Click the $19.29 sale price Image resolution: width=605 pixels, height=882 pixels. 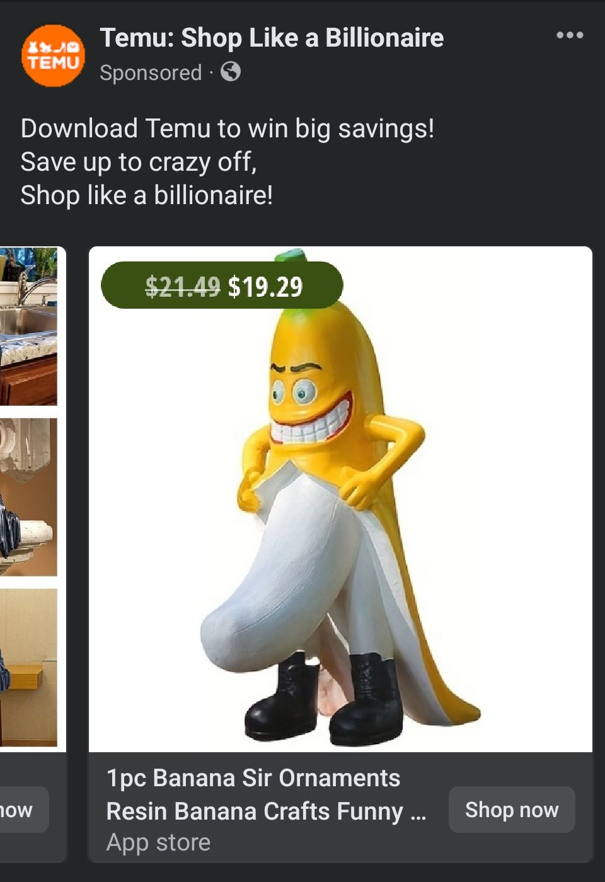pos(265,287)
